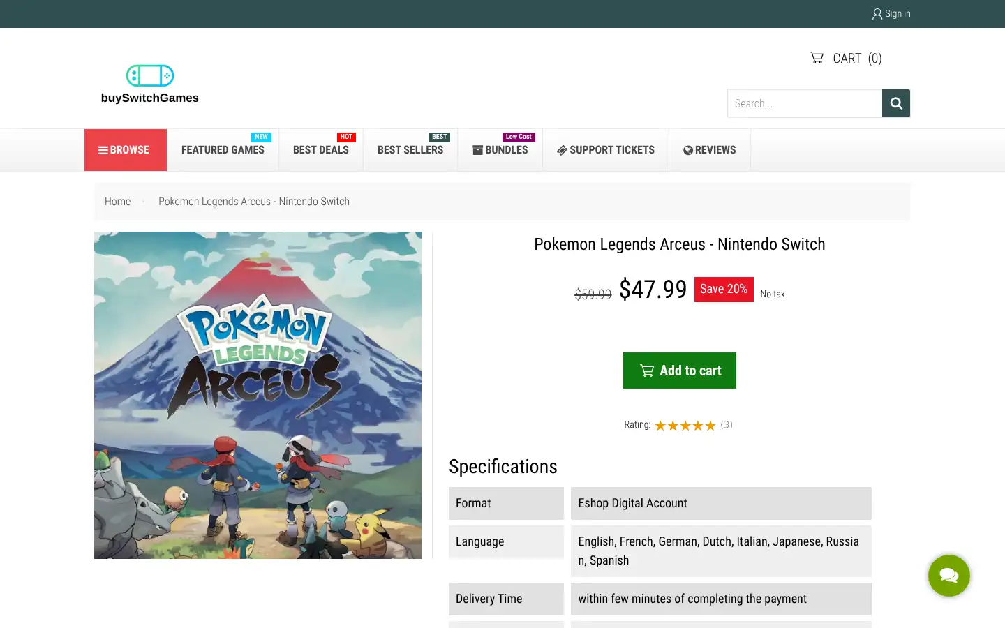
Task: Click the Eshop Digital Account cell
Action: pos(721,503)
